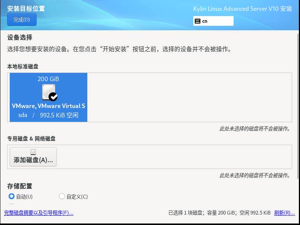The image size is (300, 225).
Task: Click the hard drive icon for sda
Action: 49,92
